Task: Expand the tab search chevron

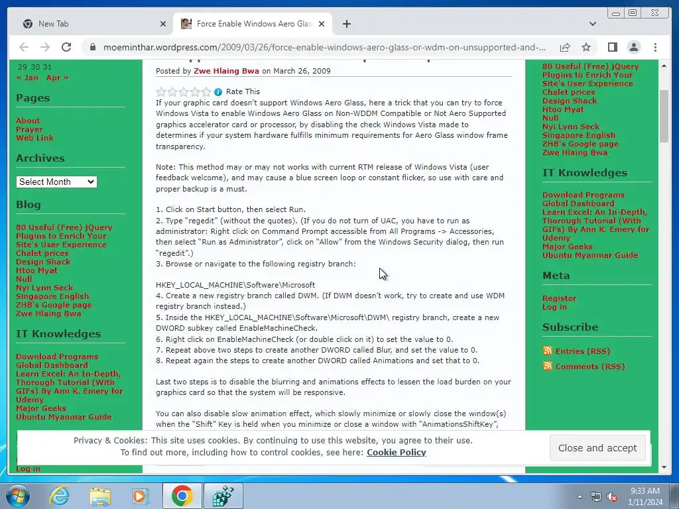Action: [592, 24]
